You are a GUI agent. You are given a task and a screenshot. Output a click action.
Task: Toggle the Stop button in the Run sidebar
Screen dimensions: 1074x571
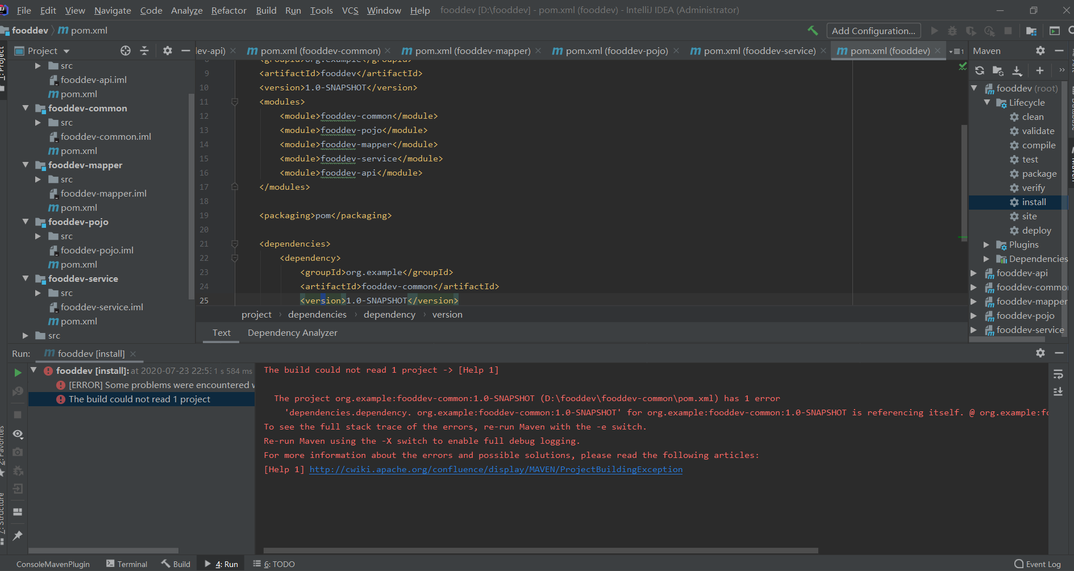coord(18,415)
